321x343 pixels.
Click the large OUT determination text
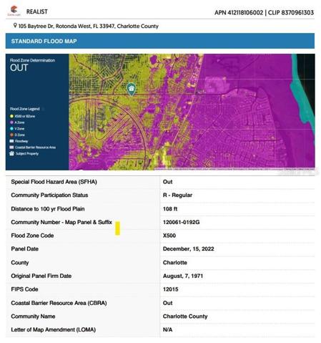pos(19,68)
